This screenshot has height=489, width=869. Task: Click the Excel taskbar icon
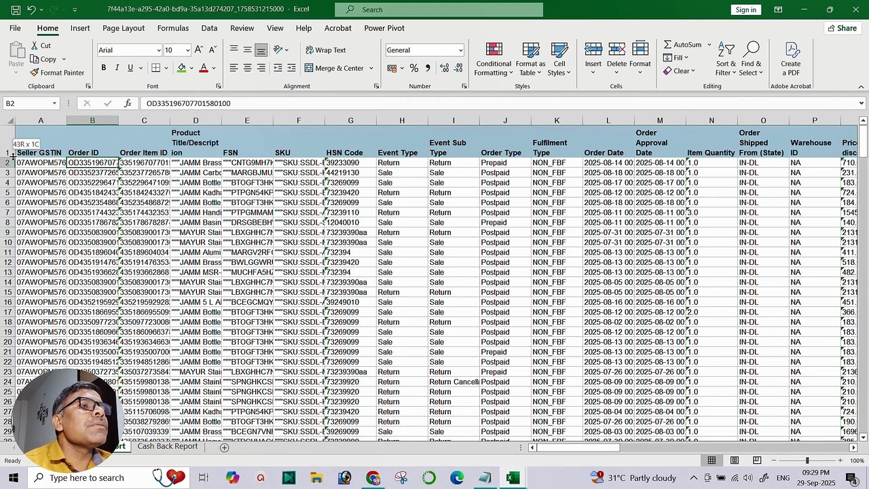(513, 477)
